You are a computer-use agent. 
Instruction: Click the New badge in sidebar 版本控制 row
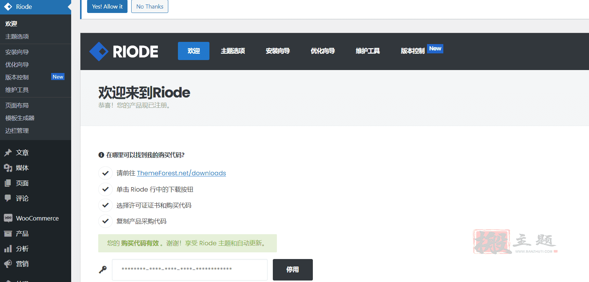click(58, 77)
